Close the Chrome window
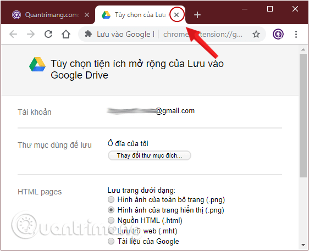The height and width of the screenshot is (251, 309). (295, 9)
